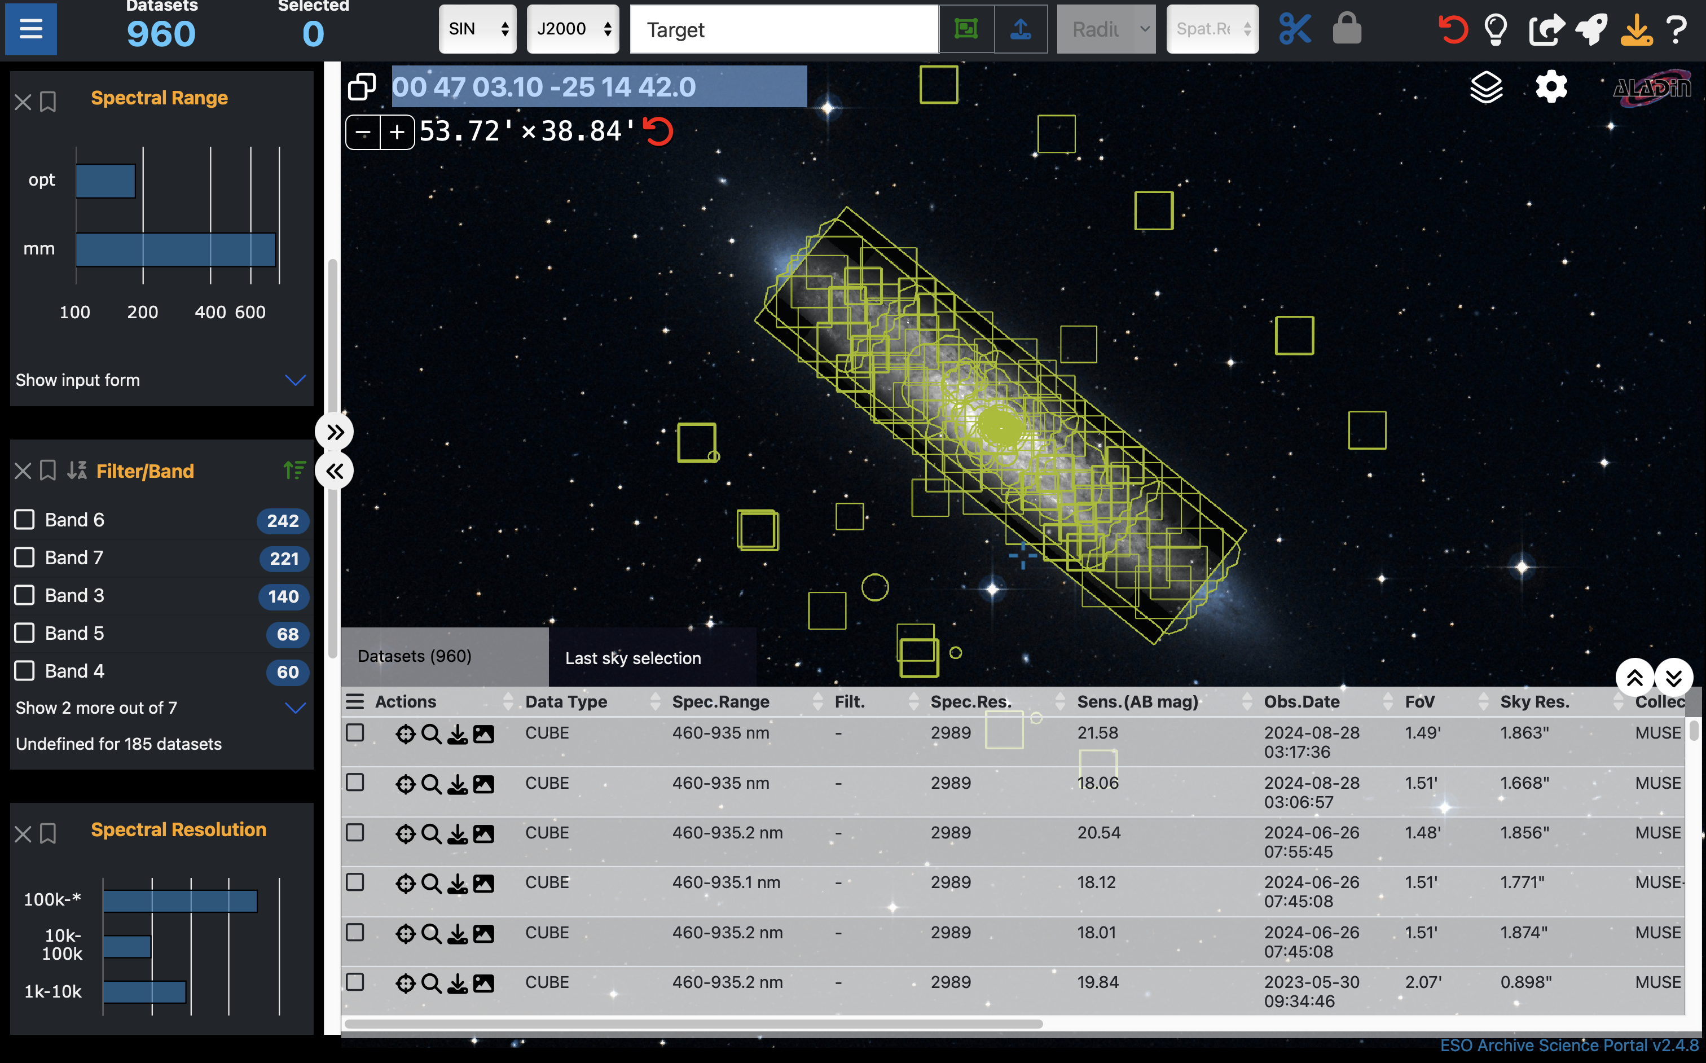The image size is (1706, 1063).
Task: Switch to Last sky selection tab
Action: coord(632,658)
